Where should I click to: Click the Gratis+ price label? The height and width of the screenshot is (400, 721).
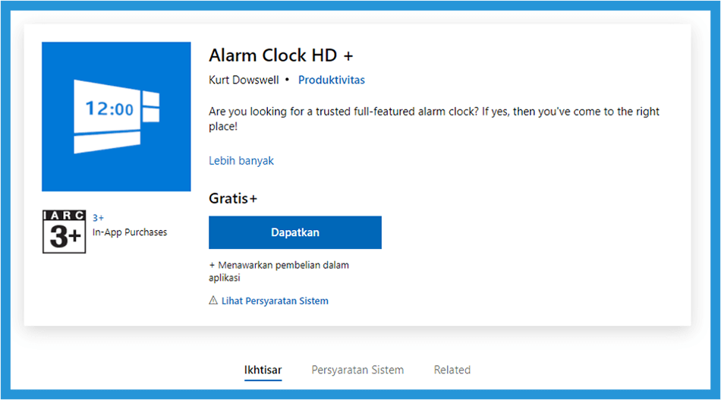(x=233, y=199)
